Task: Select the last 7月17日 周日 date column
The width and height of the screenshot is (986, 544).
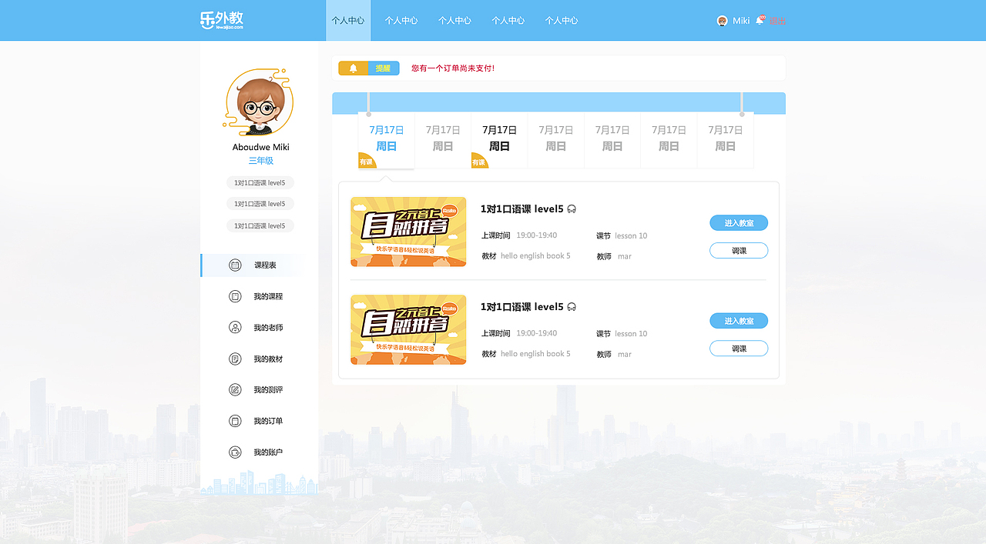Action: click(725, 139)
